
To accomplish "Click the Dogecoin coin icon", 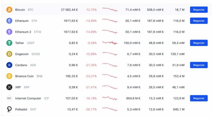I will point(9,54).
